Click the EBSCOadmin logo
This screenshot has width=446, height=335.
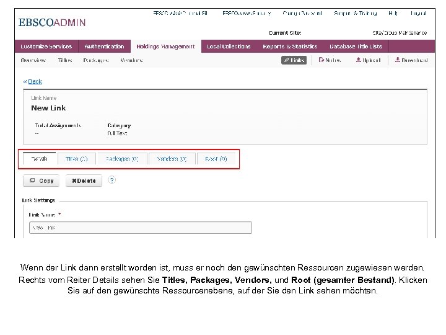[52, 22]
